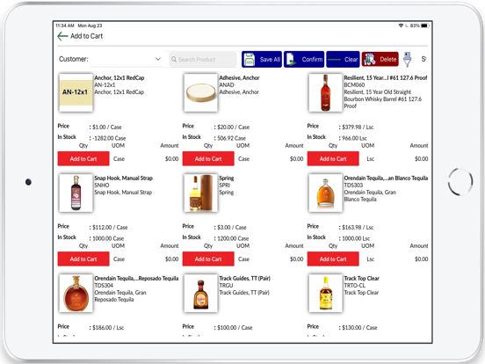
Task: Click the price $130.00 / Case
Action: (x=359, y=327)
